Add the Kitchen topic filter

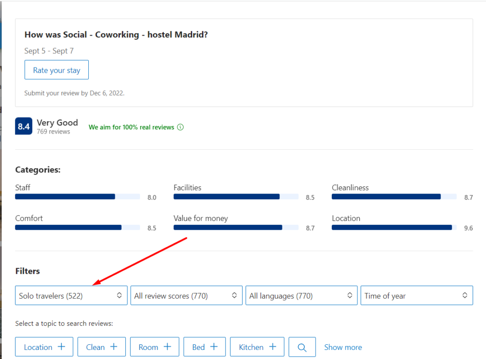[x=257, y=347]
